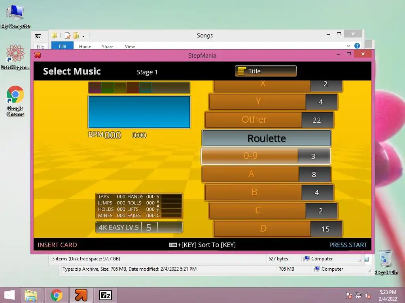
Task: Click the Select Music heading
Action: 72,71
